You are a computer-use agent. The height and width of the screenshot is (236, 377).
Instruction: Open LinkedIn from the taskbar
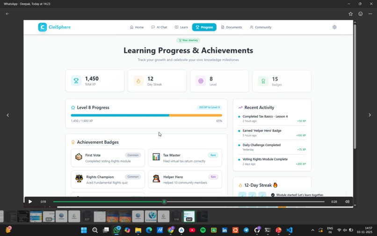pos(225,230)
